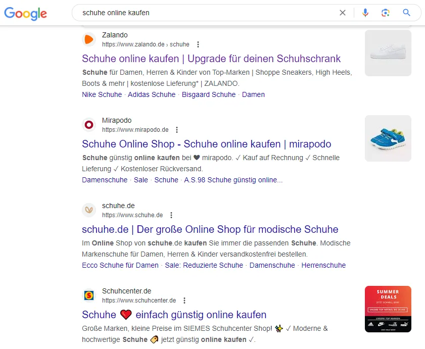Click the 'https://www.mirapodo.de' URL text

[x=135, y=130]
